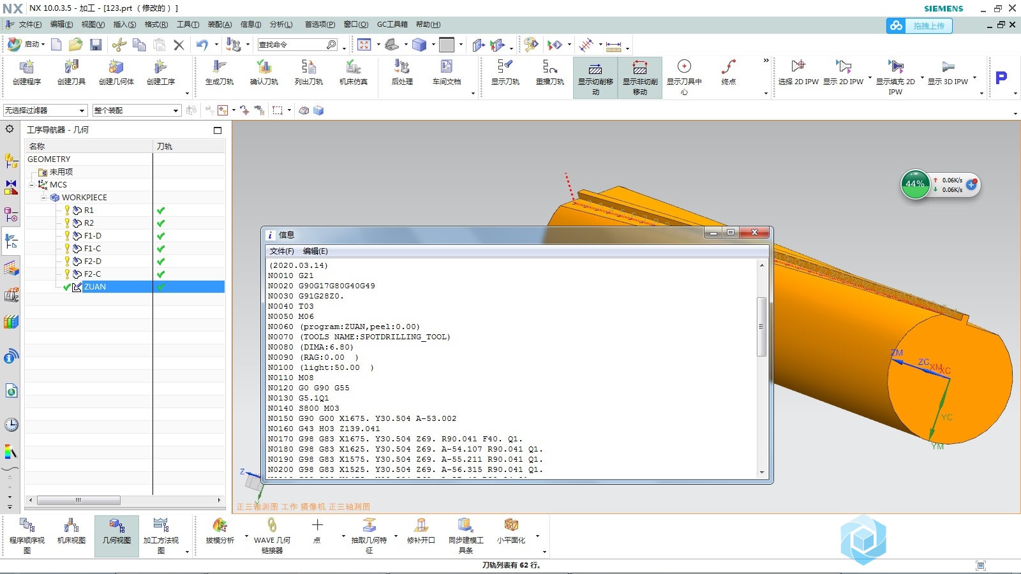Image resolution: width=1021 pixels, height=574 pixels.
Task: Open the 启动 start dropdown
Action: pos(27,45)
